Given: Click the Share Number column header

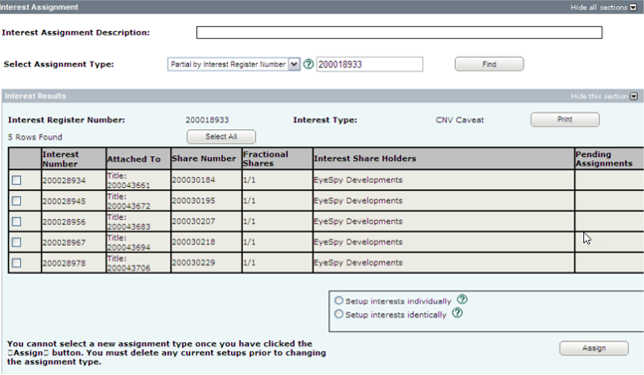Looking at the screenshot, I should (206, 159).
